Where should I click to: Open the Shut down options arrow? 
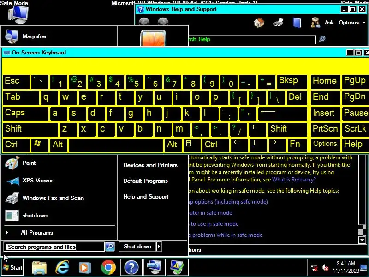tap(159, 247)
